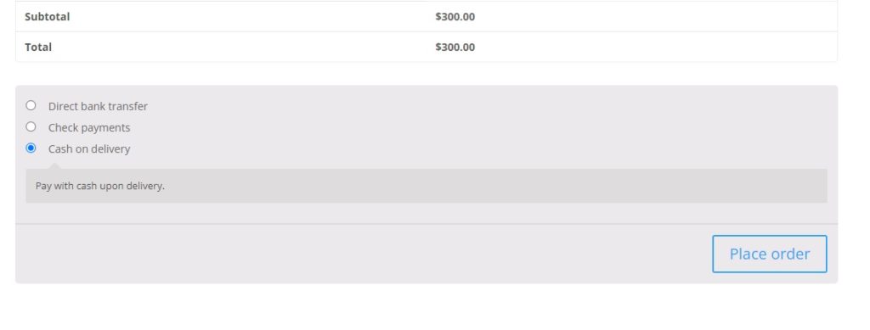Image resolution: width=870 pixels, height=330 pixels.
Task: Click the Subtotal row label
Action: [48, 17]
